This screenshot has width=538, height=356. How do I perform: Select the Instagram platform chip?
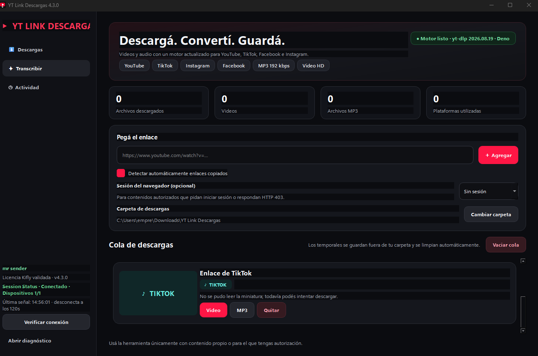[x=198, y=66]
